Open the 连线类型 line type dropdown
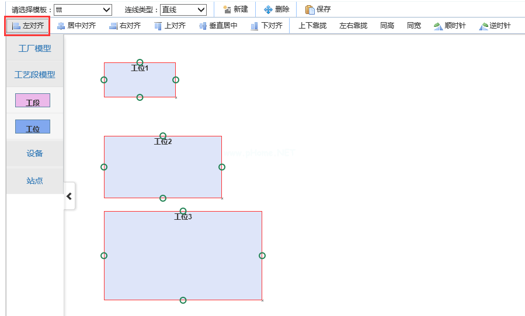 (183, 9)
